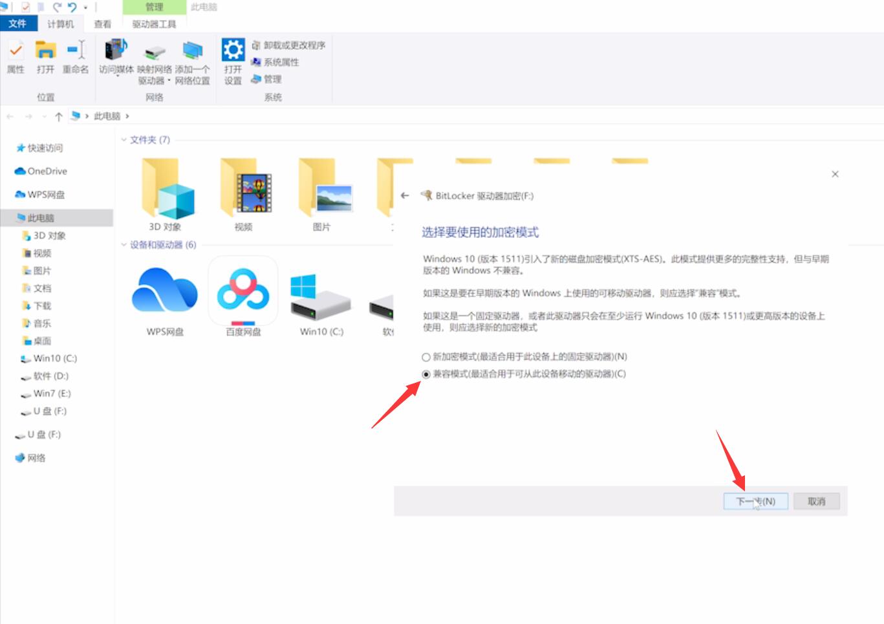Image resolution: width=884 pixels, height=624 pixels.
Task: Switch to the 计算机 (Computer) ribbon tab
Action: click(61, 24)
